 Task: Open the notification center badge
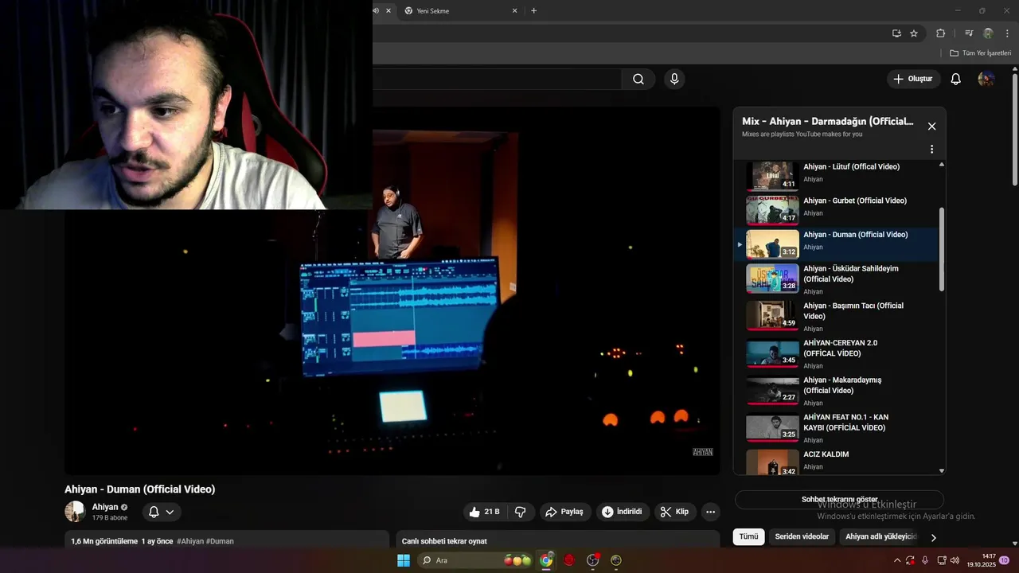tap(1005, 560)
